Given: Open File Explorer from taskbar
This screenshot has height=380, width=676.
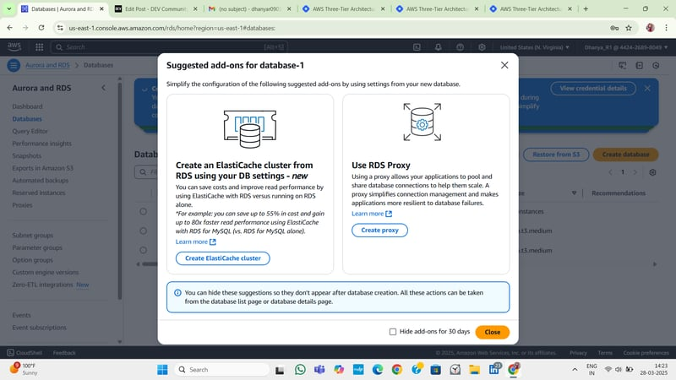Looking at the screenshot, I should [x=474, y=370].
